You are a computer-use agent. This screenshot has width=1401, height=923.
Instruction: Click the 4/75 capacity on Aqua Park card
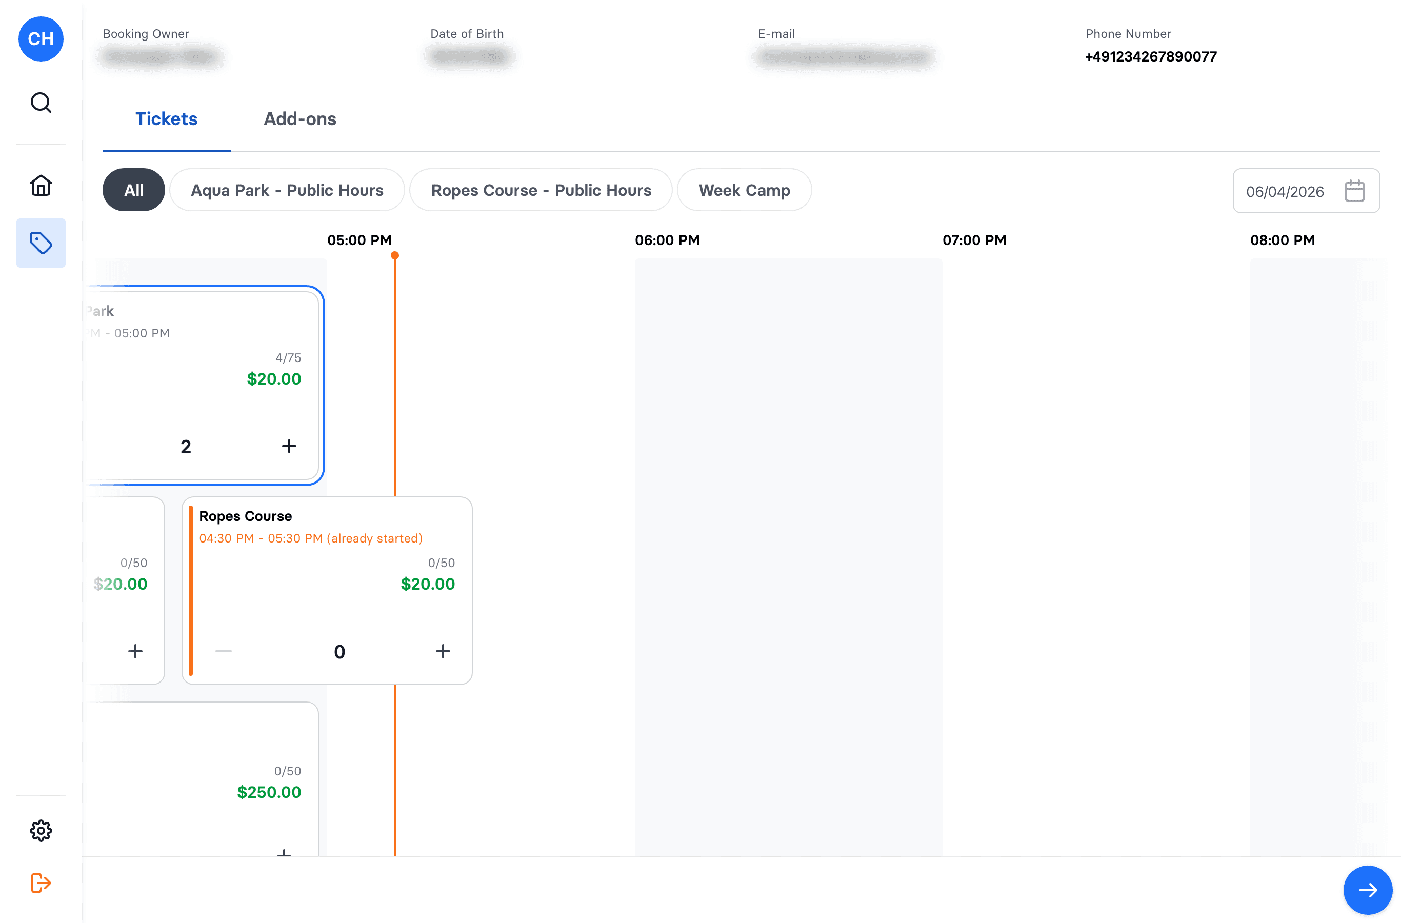pos(288,358)
